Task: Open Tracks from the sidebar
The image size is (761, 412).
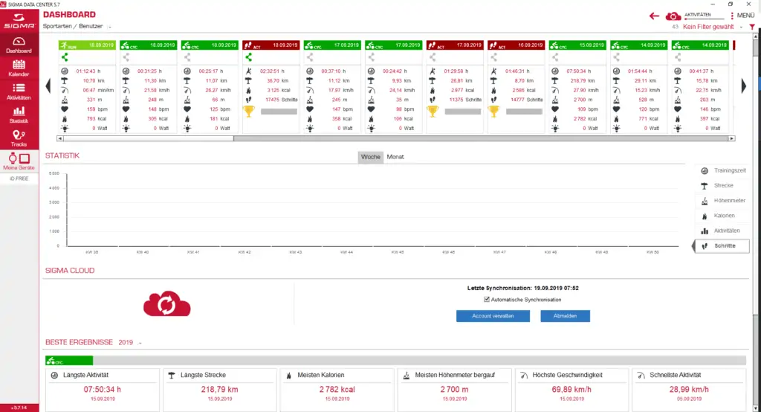Action: [x=19, y=138]
